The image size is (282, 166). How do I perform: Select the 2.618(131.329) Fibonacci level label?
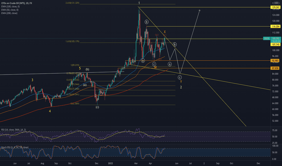[x=72, y=3]
